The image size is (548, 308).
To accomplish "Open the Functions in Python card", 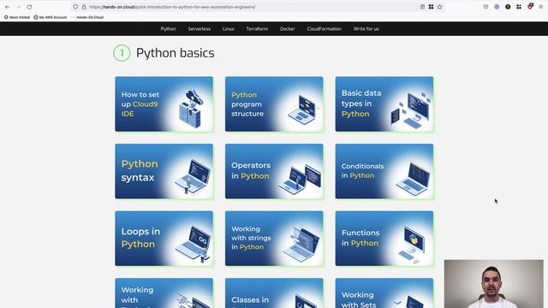I will click(384, 238).
